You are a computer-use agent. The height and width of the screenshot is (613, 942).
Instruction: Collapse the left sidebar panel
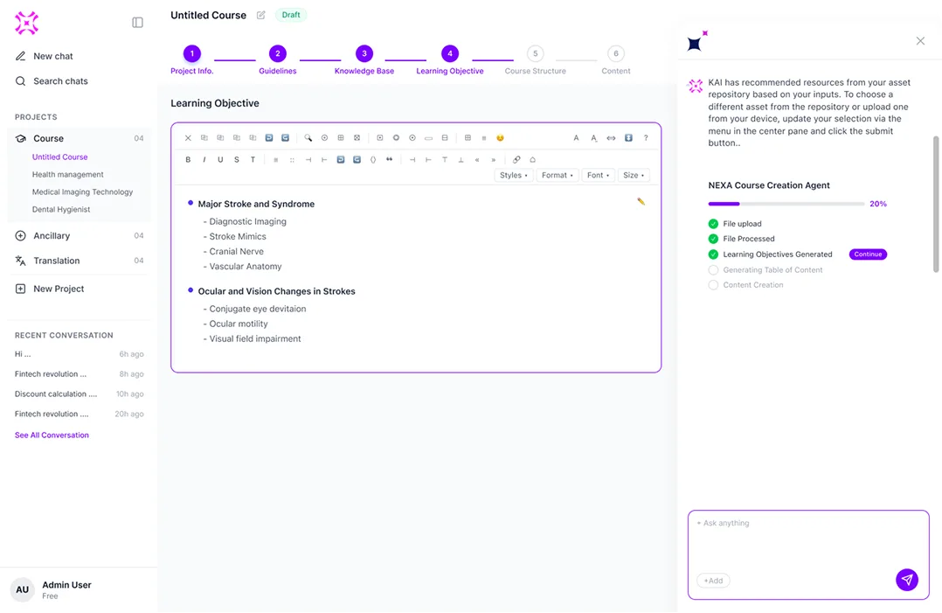pos(137,23)
